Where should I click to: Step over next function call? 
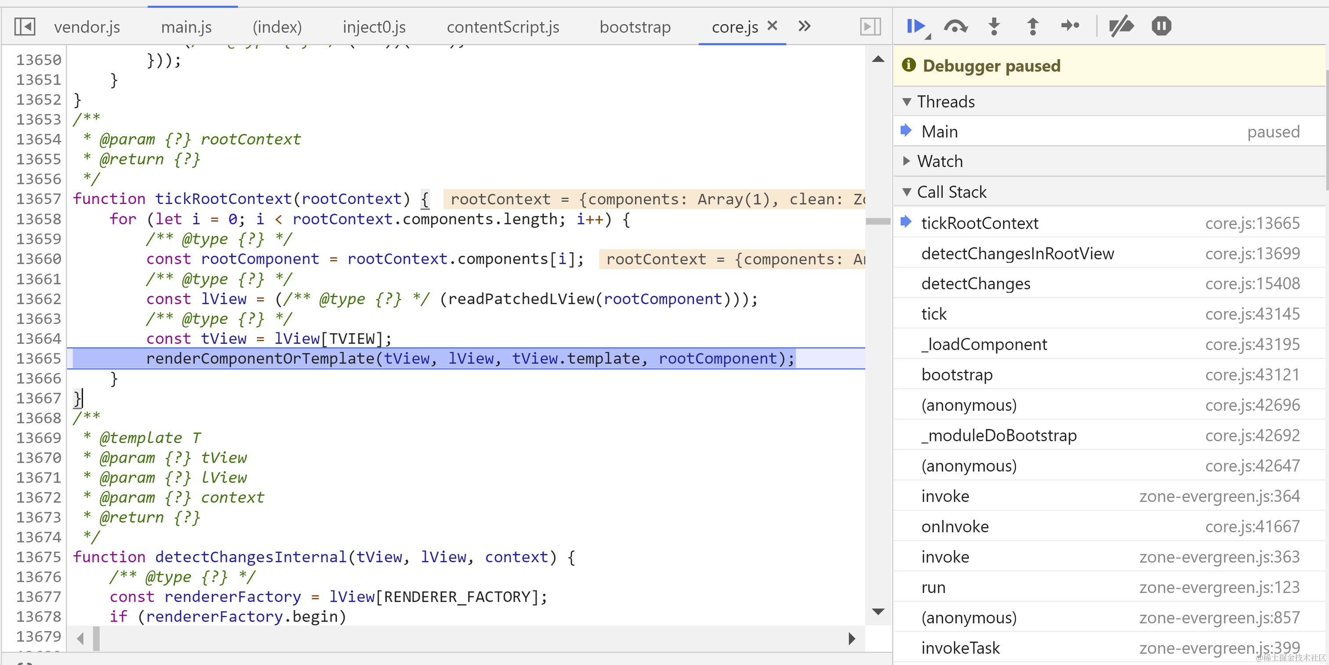pyautogui.click(x=955, y=26)
